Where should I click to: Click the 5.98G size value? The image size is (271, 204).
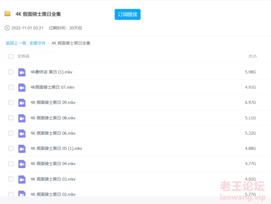[250, 72]
